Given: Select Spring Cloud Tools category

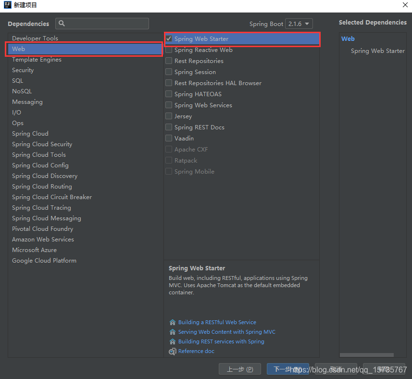Looking at the screenshot, I should pos(86,154).
